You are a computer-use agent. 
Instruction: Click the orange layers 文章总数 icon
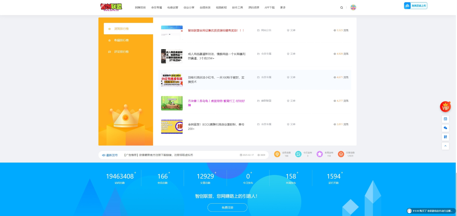coord(341,154)
